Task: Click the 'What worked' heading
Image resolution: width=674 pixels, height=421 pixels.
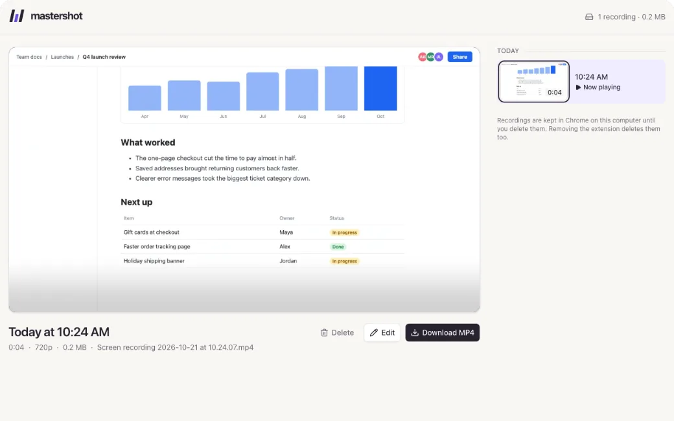Action: pyautogui.click(x=148, y=142)
